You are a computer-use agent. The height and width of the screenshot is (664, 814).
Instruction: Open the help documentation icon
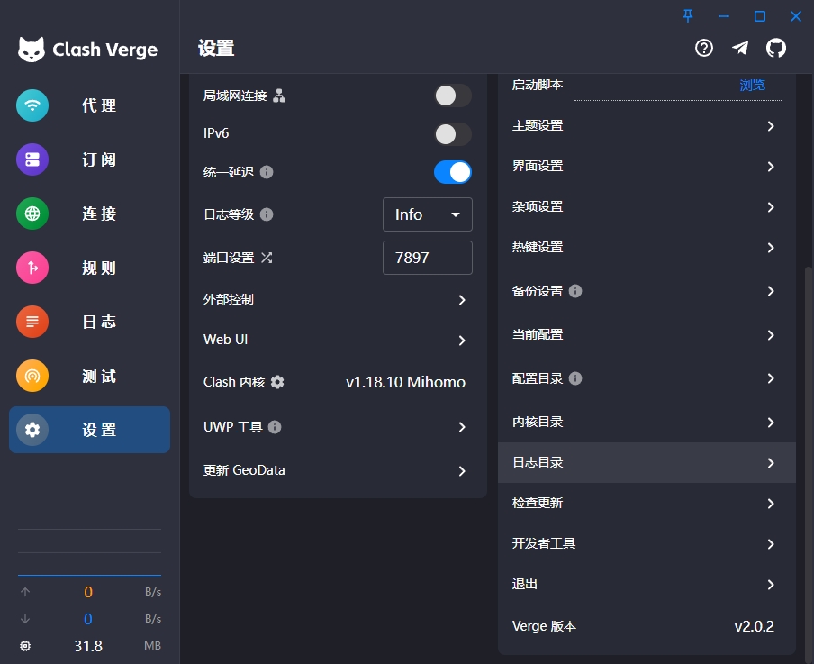(x=704, y=49)
